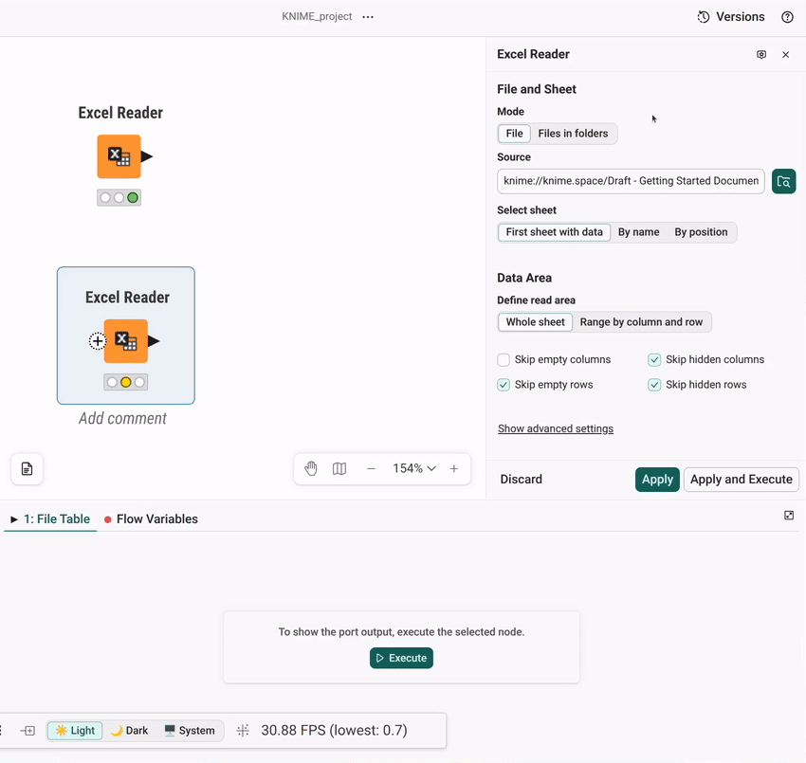The image size is (806, 763).
Task: Open the KNIME_project three-dots menu
Action: point(368,17)
